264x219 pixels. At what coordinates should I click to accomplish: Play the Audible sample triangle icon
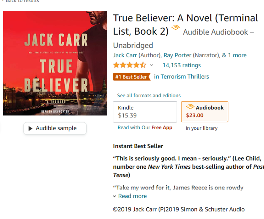(31, 128)
